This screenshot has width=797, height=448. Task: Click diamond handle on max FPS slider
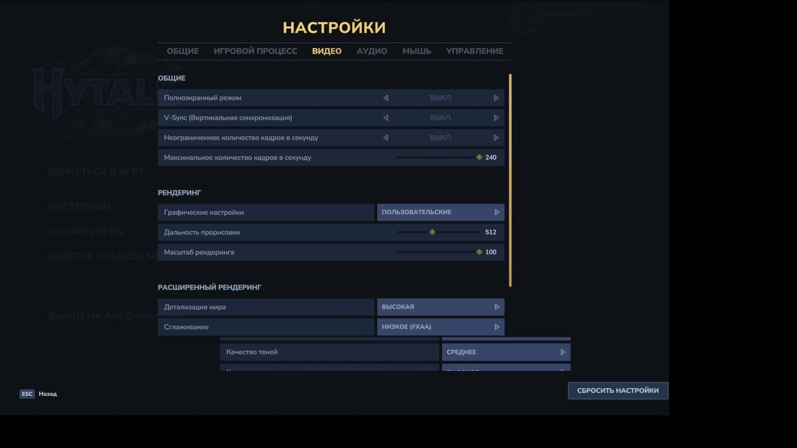(x=479, y=158)
